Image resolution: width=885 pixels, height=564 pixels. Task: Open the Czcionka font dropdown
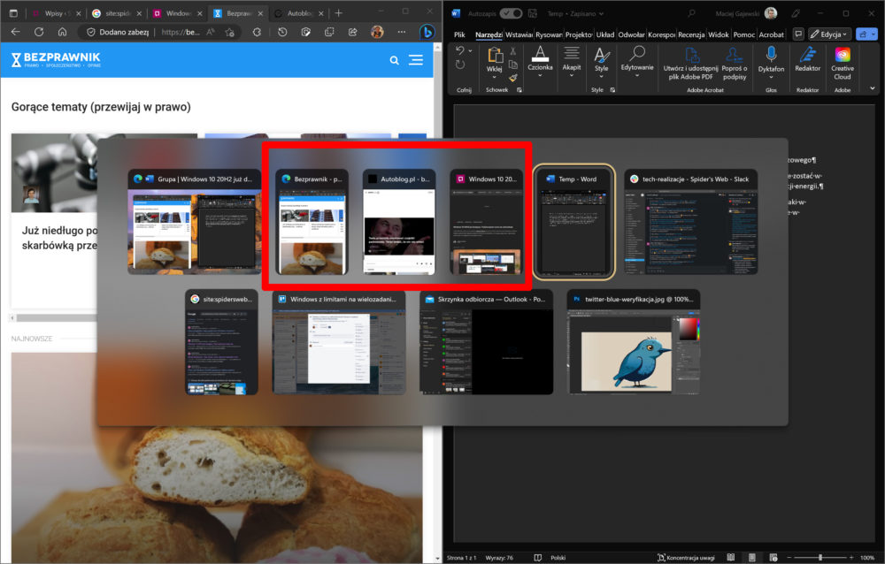tap(540, 62)
